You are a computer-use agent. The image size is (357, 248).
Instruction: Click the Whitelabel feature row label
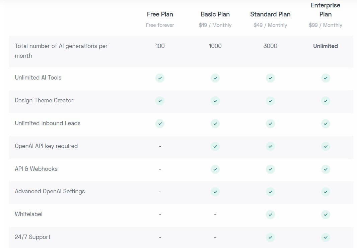tap(29, 214)
